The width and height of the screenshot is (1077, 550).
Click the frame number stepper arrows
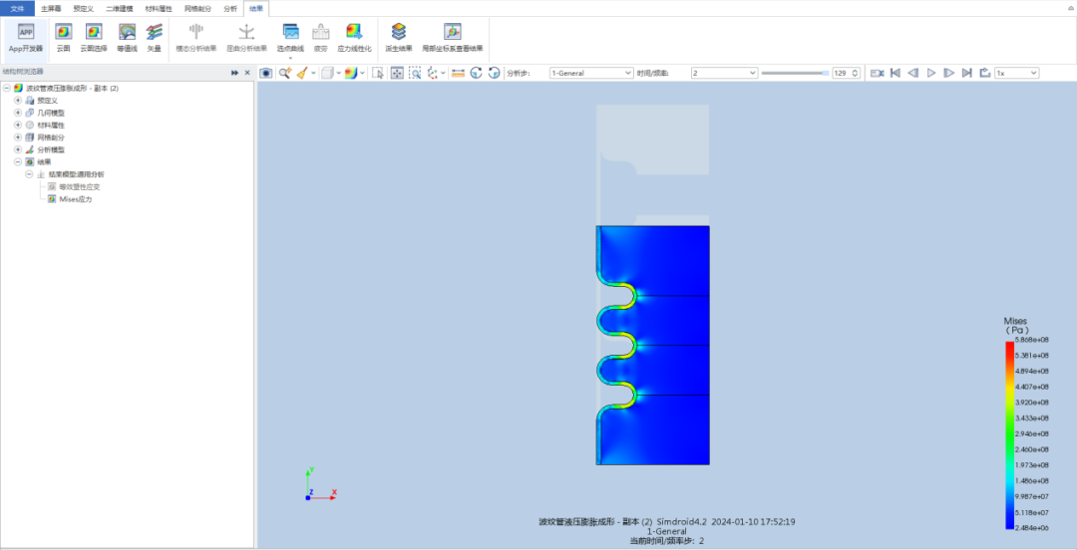pos(856,73)
